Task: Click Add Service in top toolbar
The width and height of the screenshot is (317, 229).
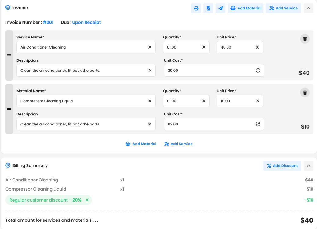Action: coord(283,8)
